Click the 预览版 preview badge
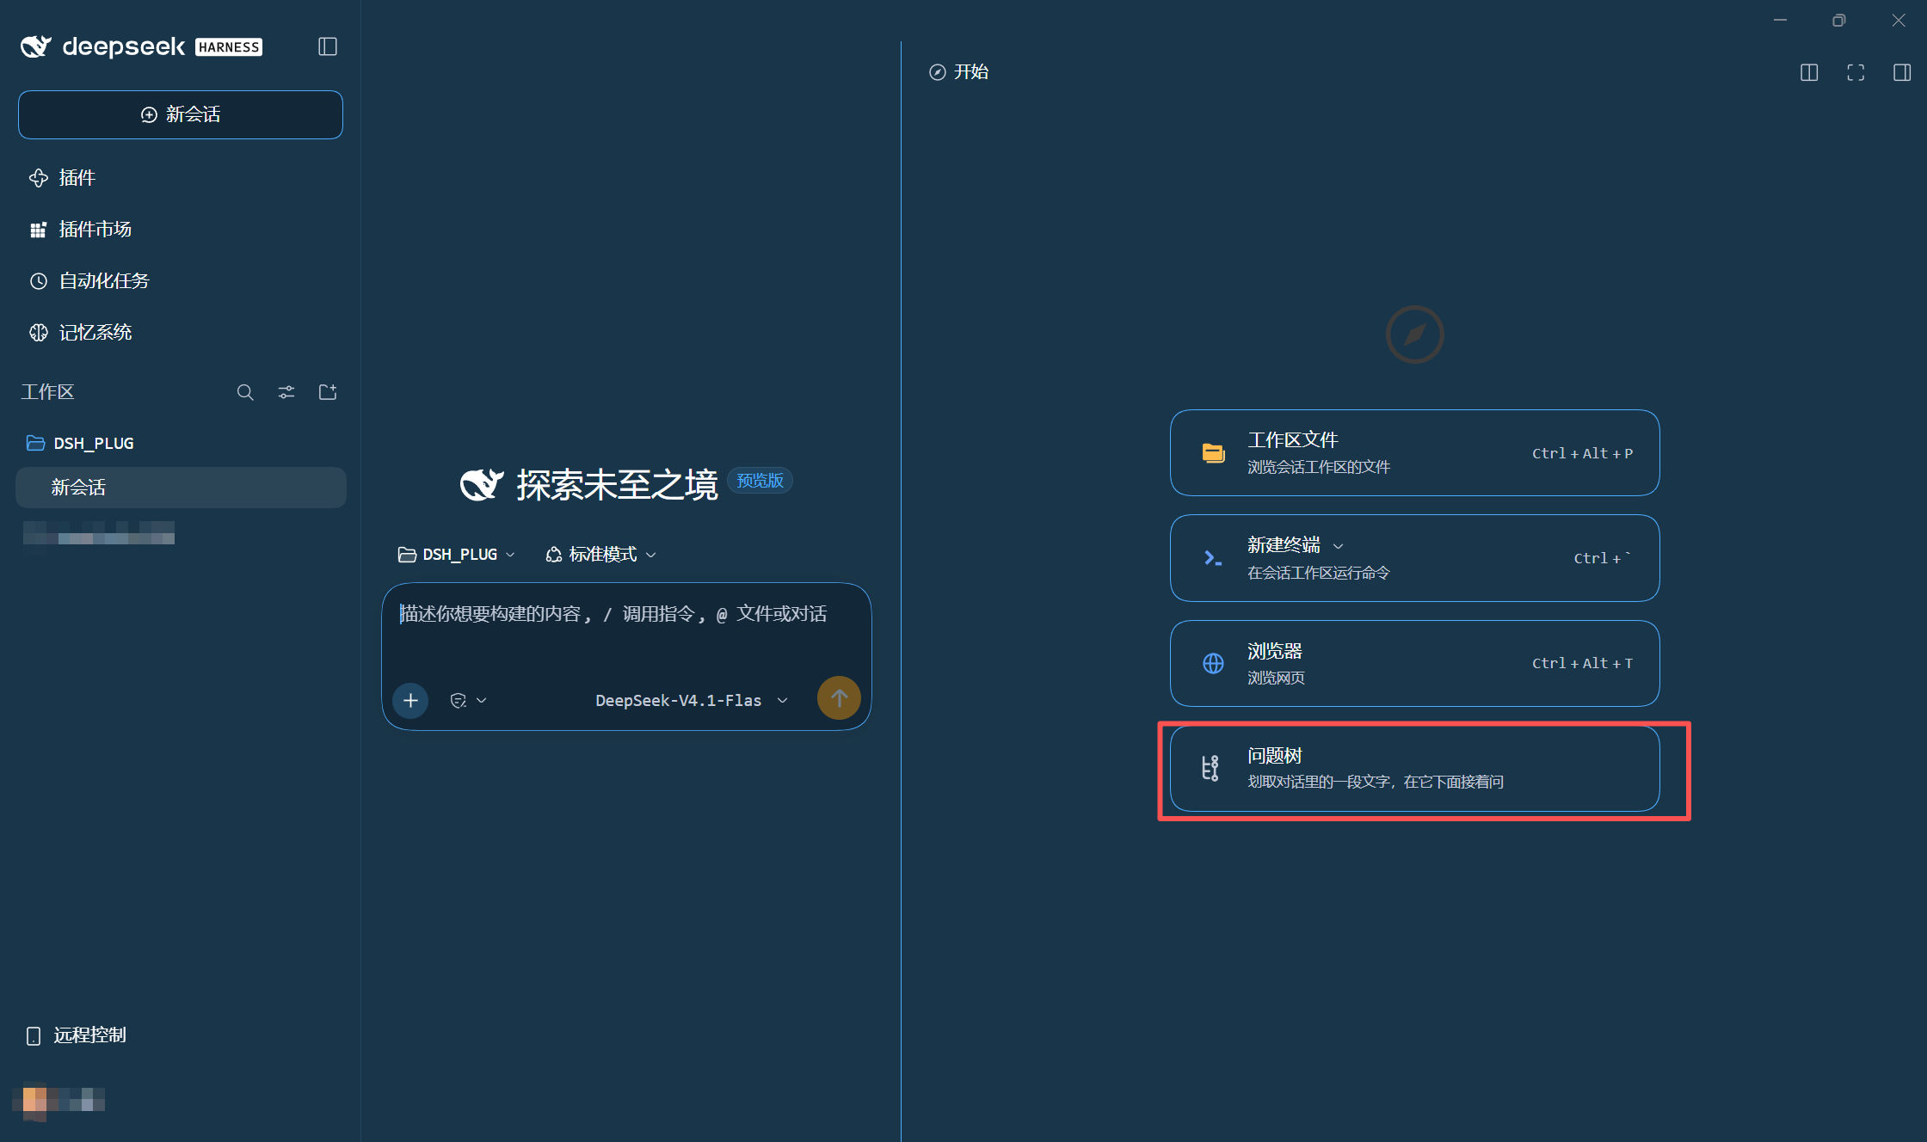This screenshot has width=1927, height=1142. click(x=760, y=481)
